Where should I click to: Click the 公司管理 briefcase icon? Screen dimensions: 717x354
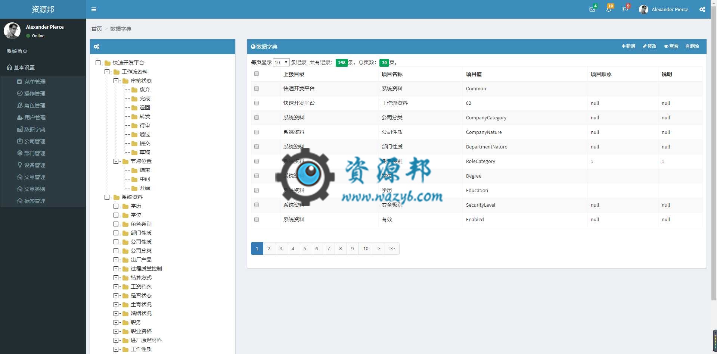tap(20, 141)
